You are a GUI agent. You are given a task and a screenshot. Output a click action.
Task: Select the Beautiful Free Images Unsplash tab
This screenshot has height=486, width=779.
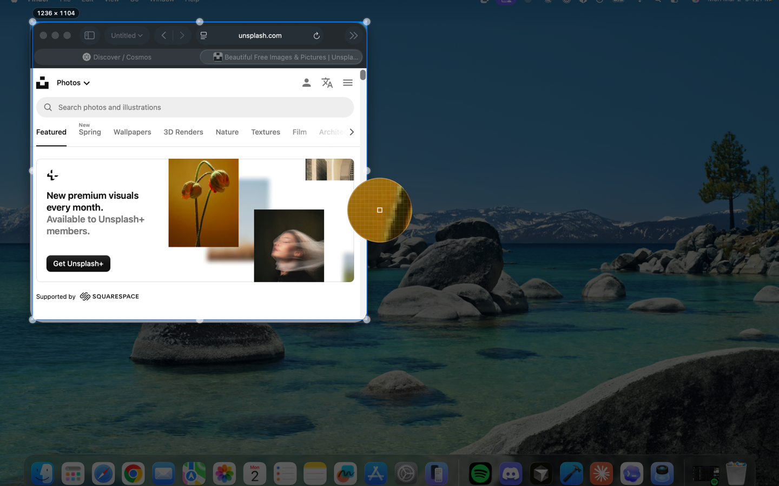(x=281, y=57)
